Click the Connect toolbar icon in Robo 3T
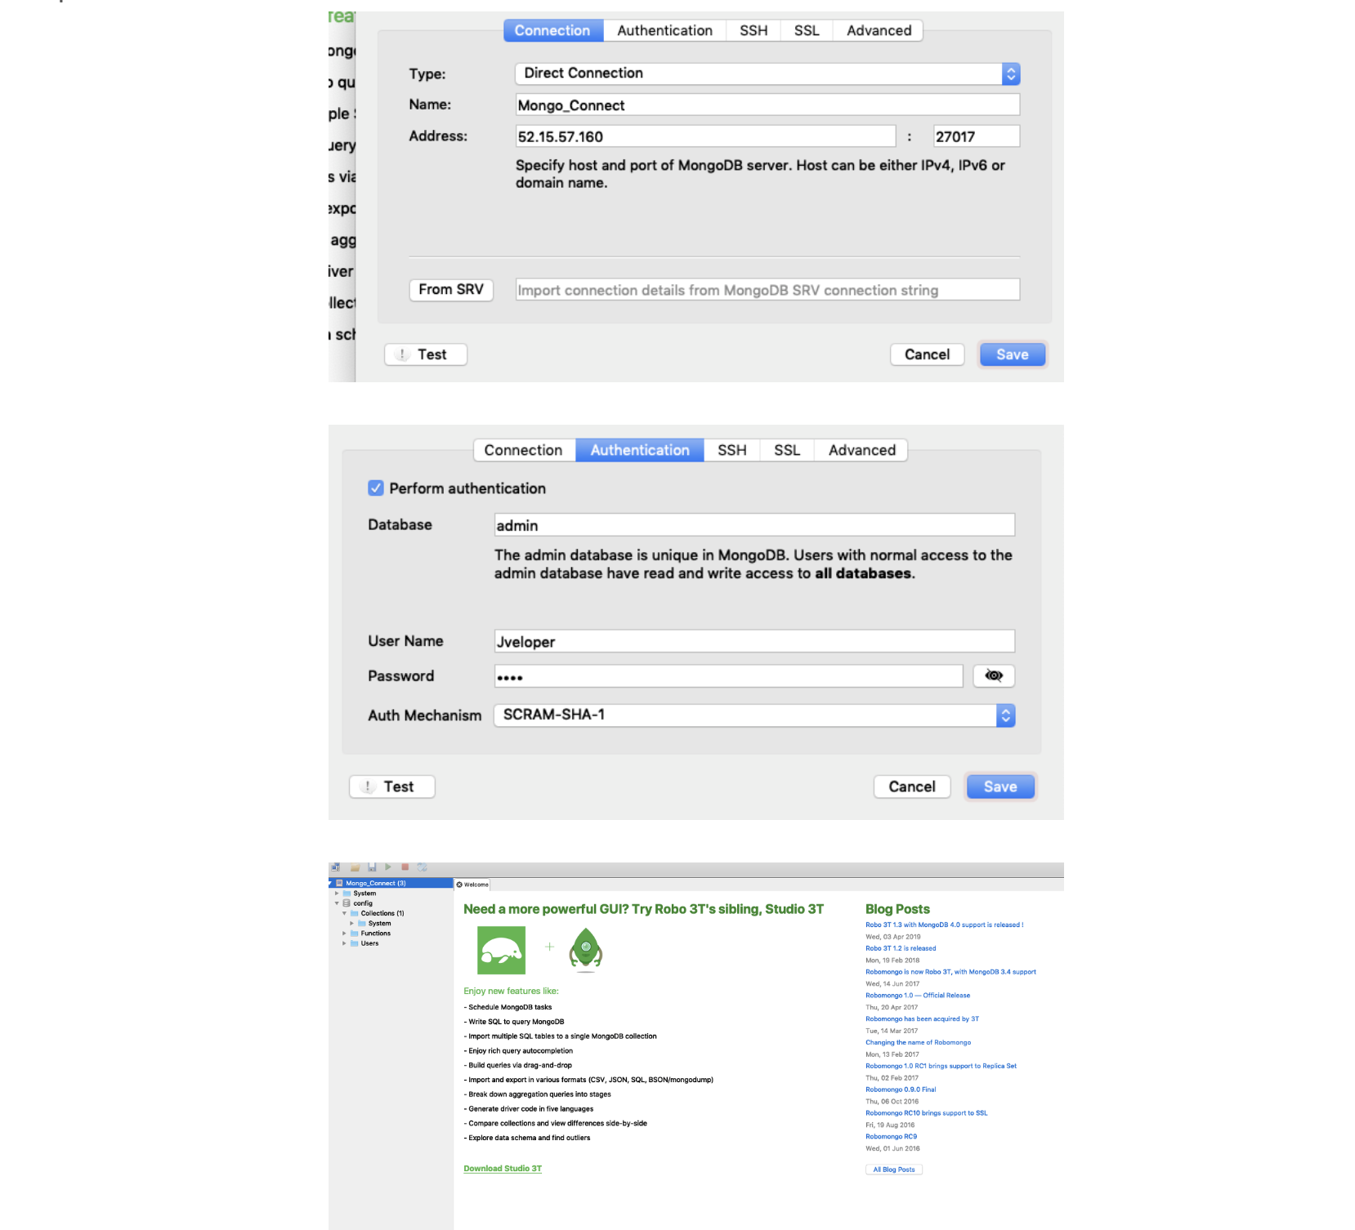The width and height of the screenshot is (1355, 1230). point(335,867)
